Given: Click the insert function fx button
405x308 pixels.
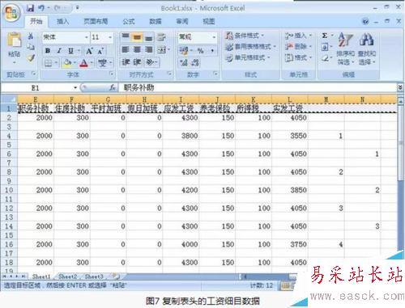Looking at the screenshot, I should pyautogui.click(x=113, y=87).
